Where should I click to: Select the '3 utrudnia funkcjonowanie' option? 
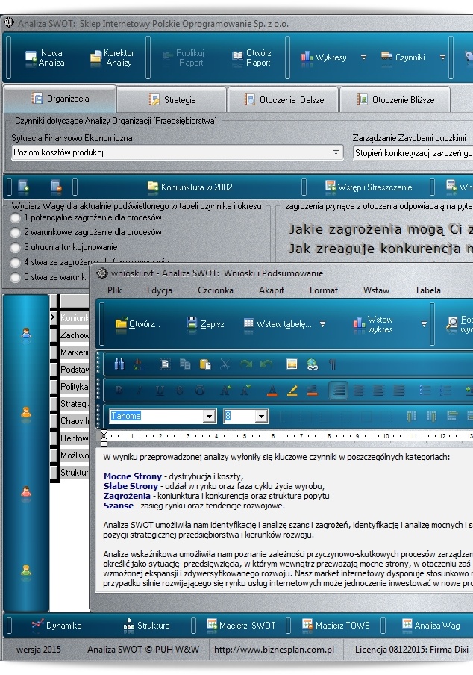pos(16,247)
